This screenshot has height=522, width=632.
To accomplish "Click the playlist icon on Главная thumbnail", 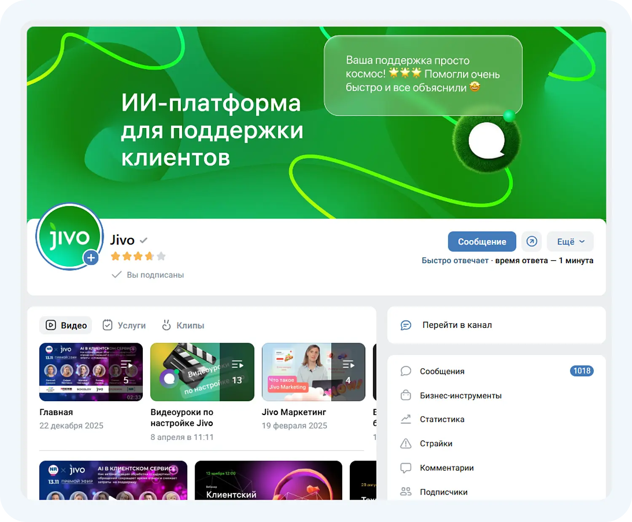I will click(x=126, y=365).
